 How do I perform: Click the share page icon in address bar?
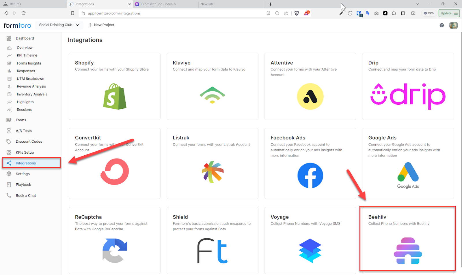[286, 13]
